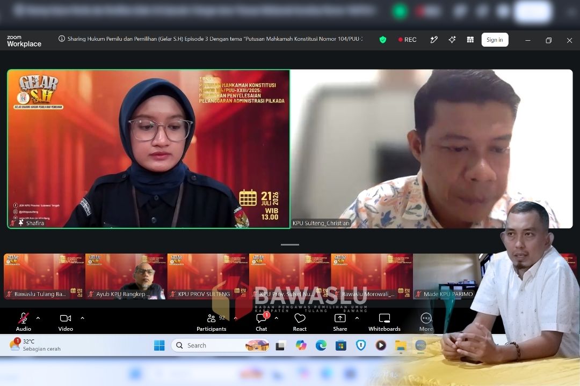This screenshot has height=386, width=580.
Task: Select the KPU PROV SULTENG participant thumbnail
Action: (208, 276)
